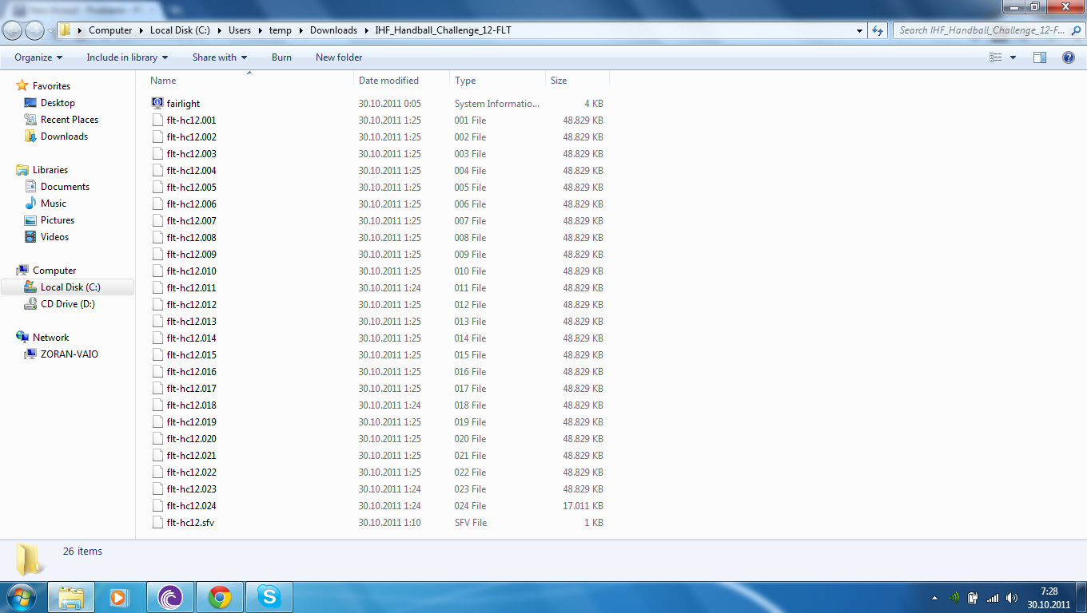The image size is (1087, 613).
Task: Click the fairlight system information file icon
Action: coord(157,103)
